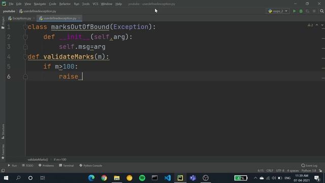Open the File menu
This screenshot has width=325, height=183.
pos(11,4)
